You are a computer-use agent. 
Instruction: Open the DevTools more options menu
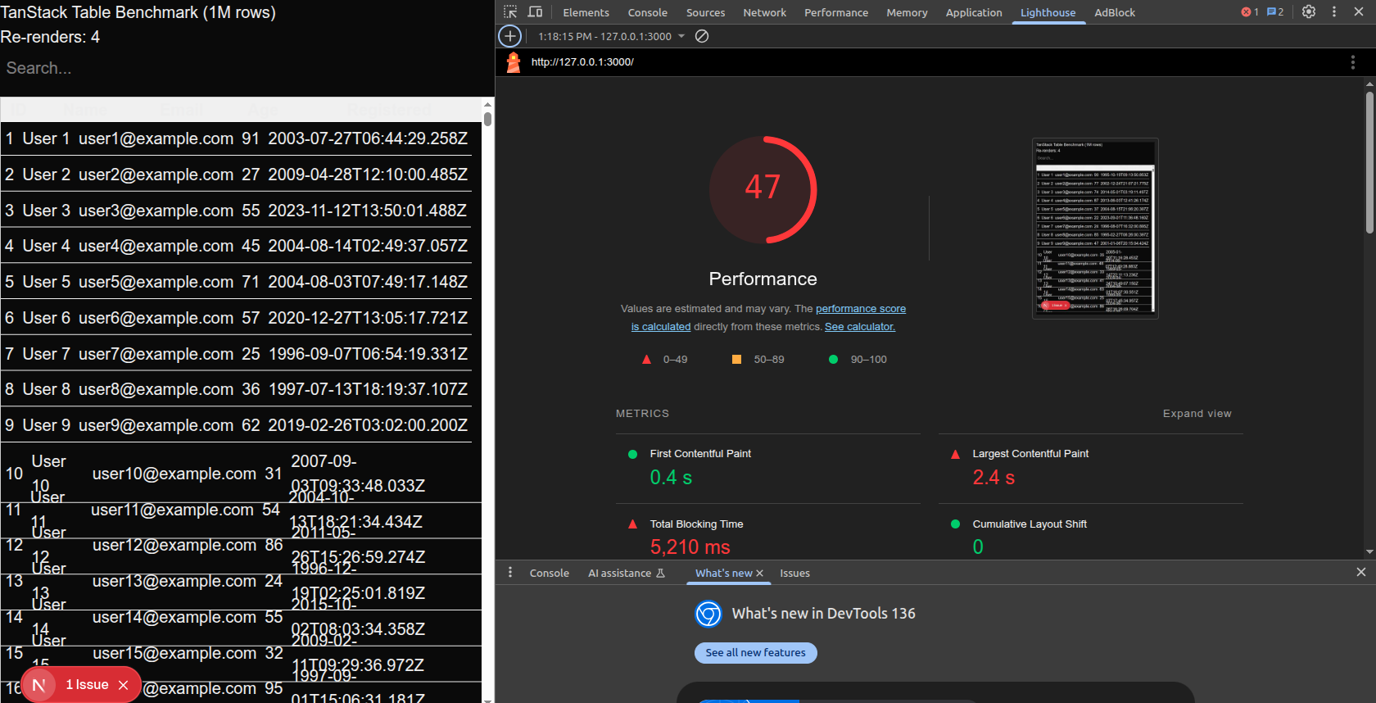click(x=1334, y=11)
